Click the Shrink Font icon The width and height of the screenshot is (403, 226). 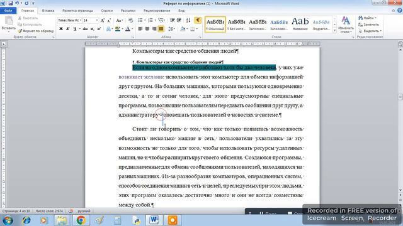tap(109, 21)
